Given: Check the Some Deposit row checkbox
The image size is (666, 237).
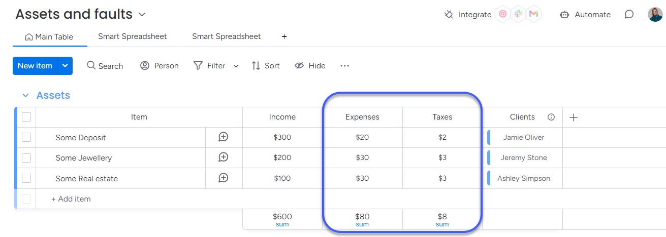Looking at the screenshot, I should (x=26, y=137).
